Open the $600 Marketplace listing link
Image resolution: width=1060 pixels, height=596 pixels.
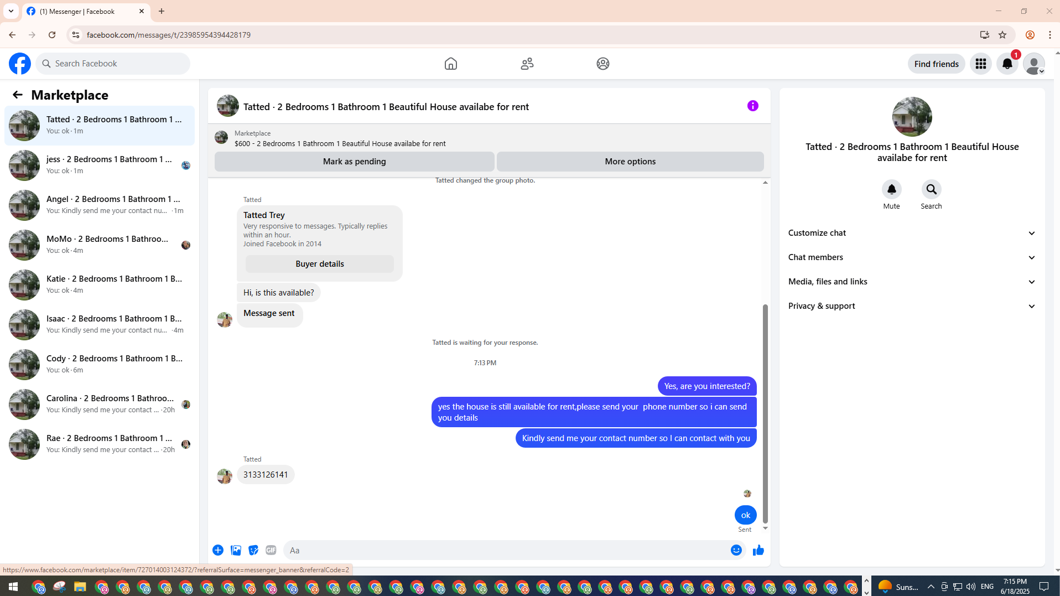[340, 144]
